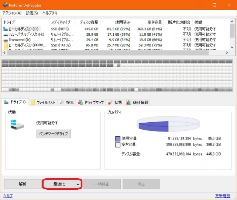Screen dimensions: 237x200
Task: Select the Transcend (I:) row
Action: click(x=116, y=40)
